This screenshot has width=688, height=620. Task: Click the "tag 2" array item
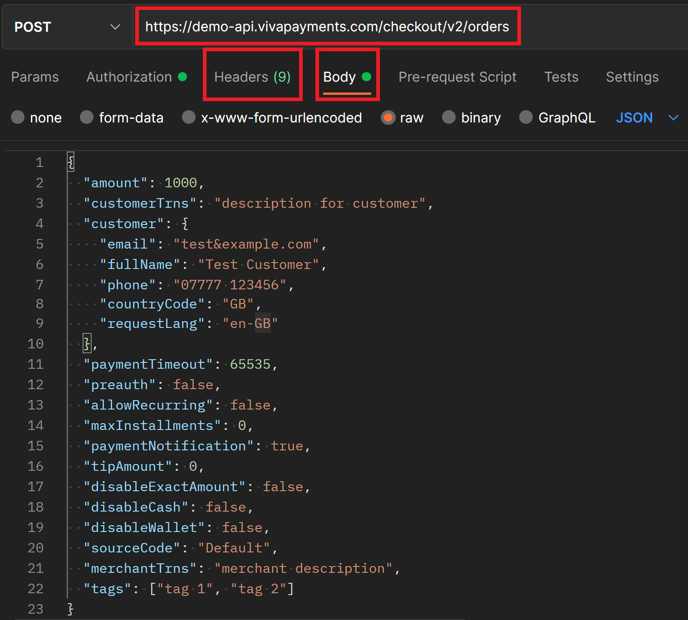click(x=258, y=589)
